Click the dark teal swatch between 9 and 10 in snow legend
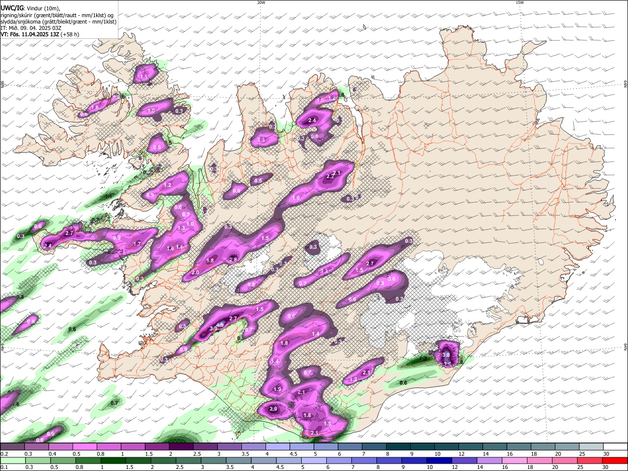628x471 pixels. (423, 447)
